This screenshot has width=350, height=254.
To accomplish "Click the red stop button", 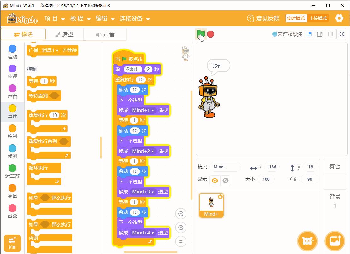I will pyautogui.click(x=210, y=34).
